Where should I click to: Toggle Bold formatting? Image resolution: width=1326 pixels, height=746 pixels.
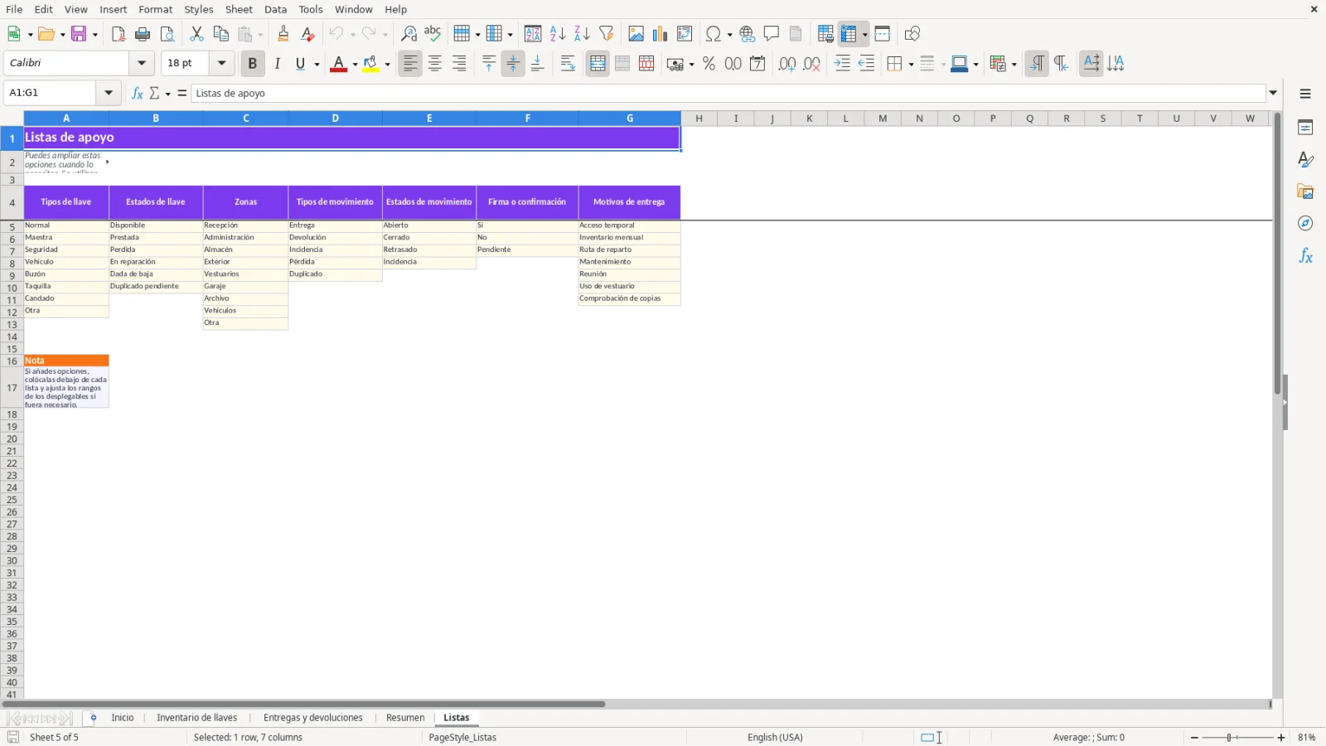tap(253, 64)
